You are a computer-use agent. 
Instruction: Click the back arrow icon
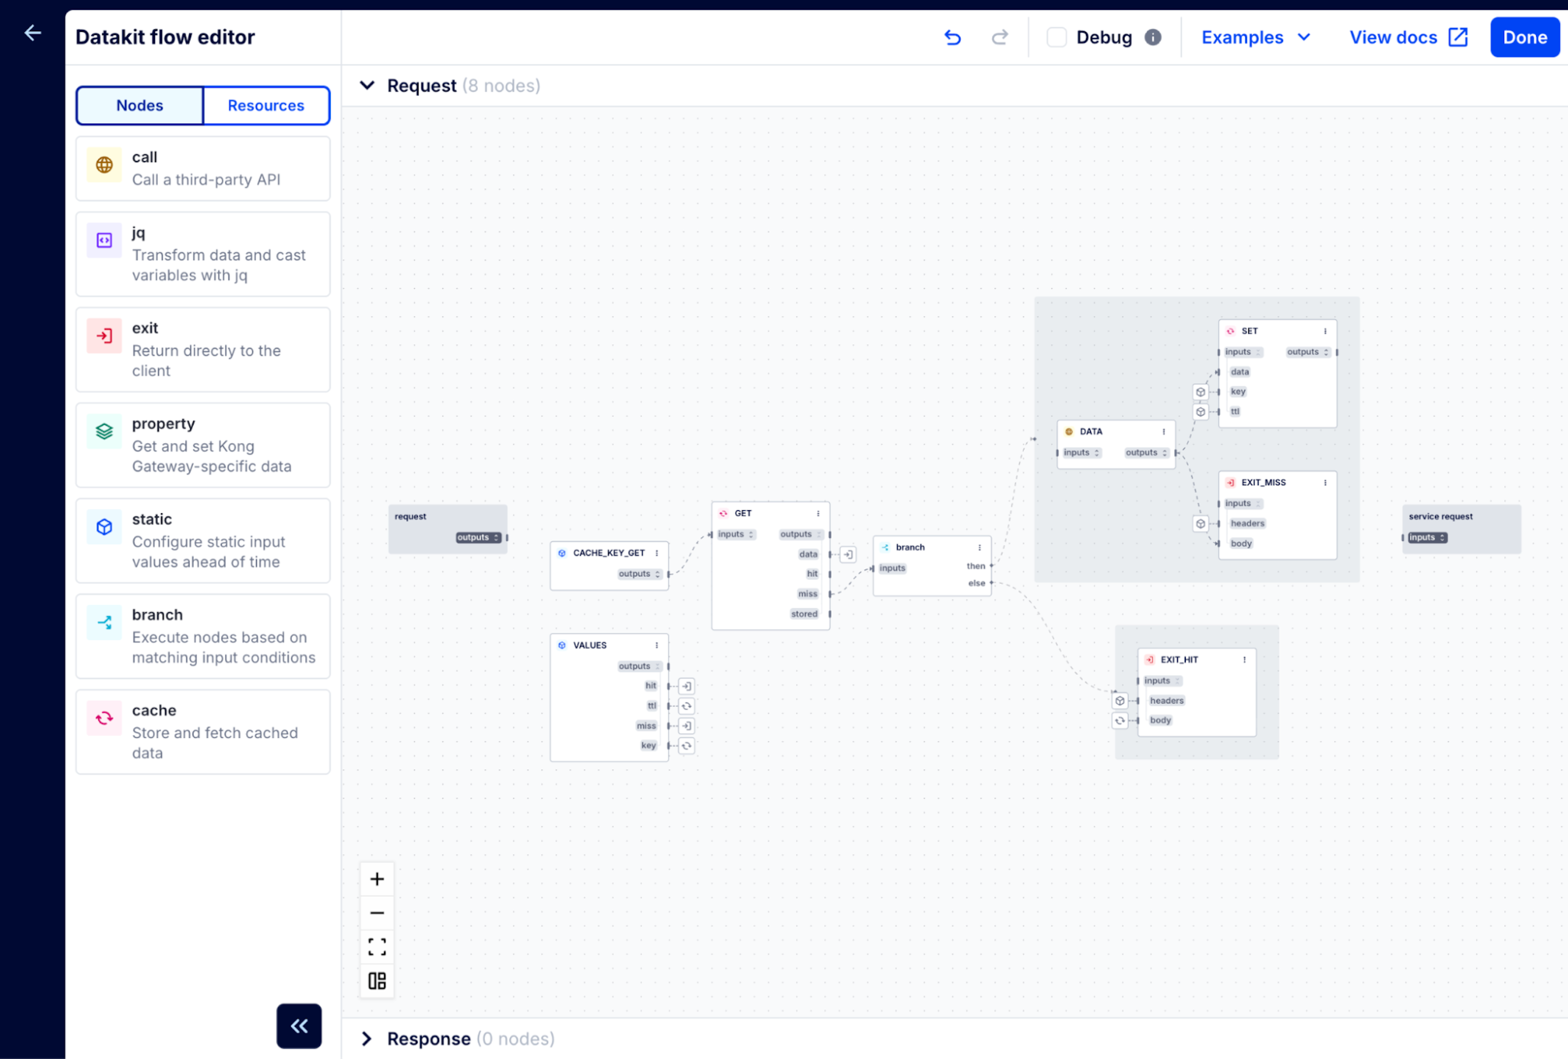tap(32, 33)
